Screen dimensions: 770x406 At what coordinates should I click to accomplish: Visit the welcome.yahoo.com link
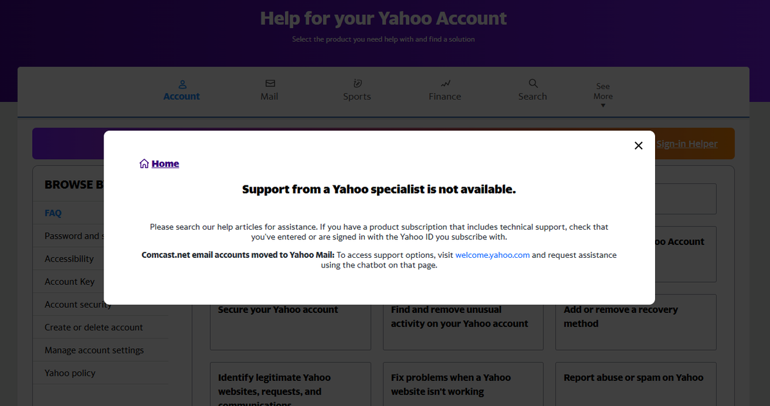[492, 255]
